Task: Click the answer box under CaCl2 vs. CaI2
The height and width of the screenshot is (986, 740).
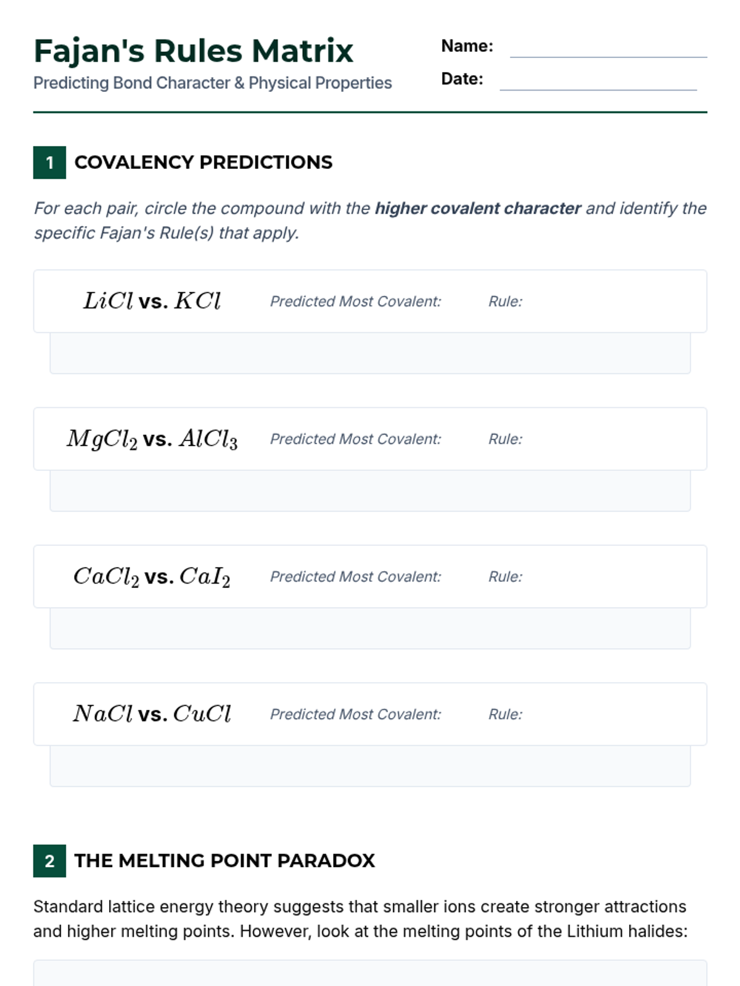Action: [x=370, y=628]
